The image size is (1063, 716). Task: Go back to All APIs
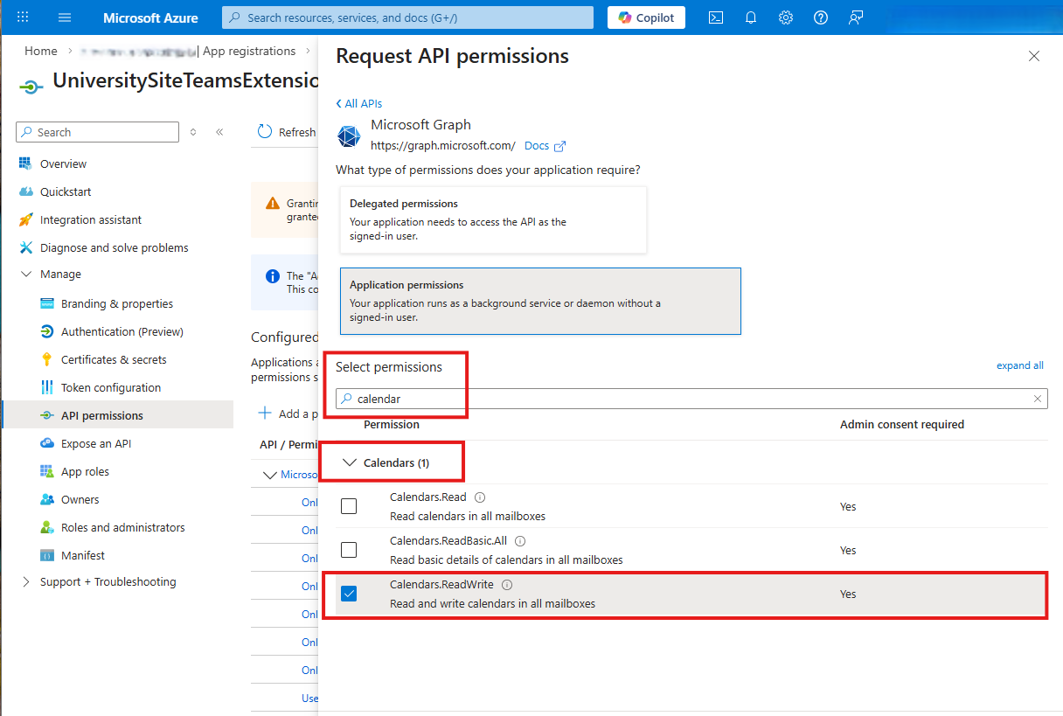(x=359, y=103)
